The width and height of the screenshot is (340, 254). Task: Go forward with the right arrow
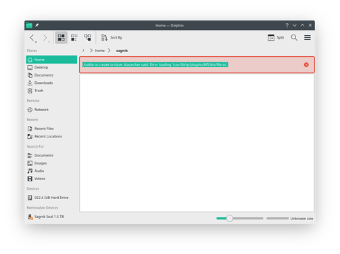click(x=45, y=37)
